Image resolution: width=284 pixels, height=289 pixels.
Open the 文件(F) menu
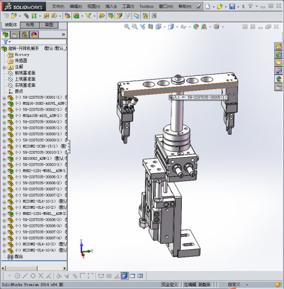pos(58,7)
